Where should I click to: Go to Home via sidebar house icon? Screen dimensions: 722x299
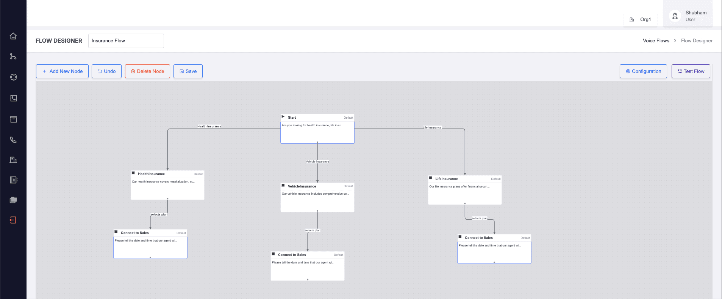pos(13,36)
